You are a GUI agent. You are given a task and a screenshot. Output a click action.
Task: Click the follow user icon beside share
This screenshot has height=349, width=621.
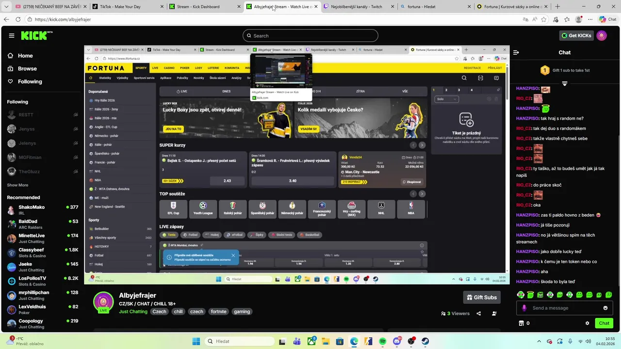click(x=494, y=314)
